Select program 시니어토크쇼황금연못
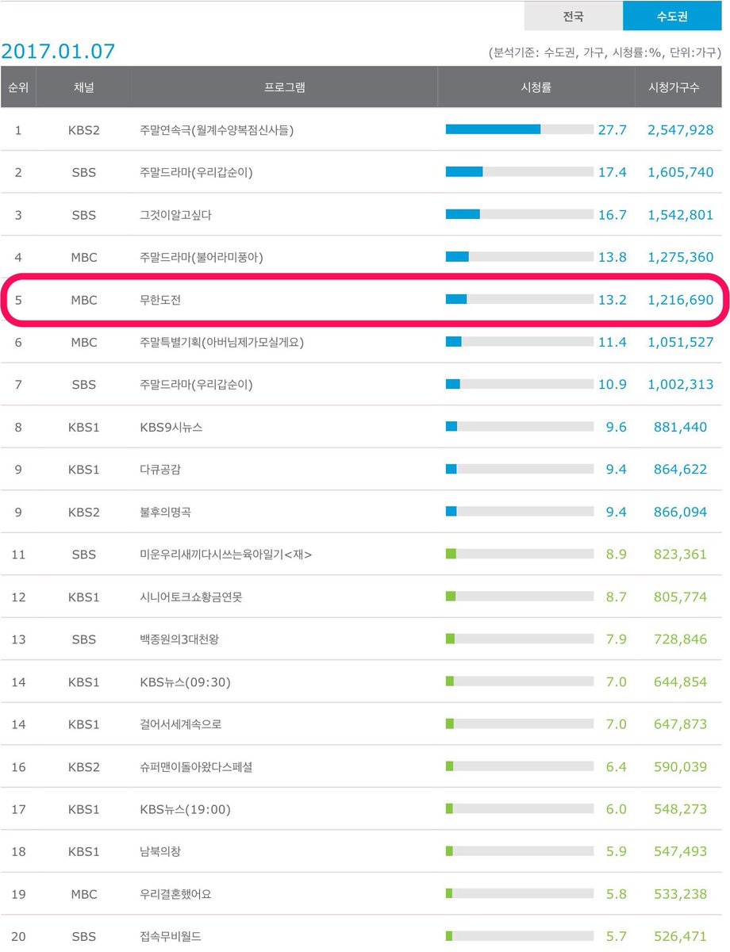 190,597
